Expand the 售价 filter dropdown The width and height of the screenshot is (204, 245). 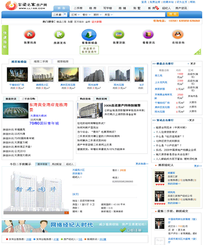point(86,15)
